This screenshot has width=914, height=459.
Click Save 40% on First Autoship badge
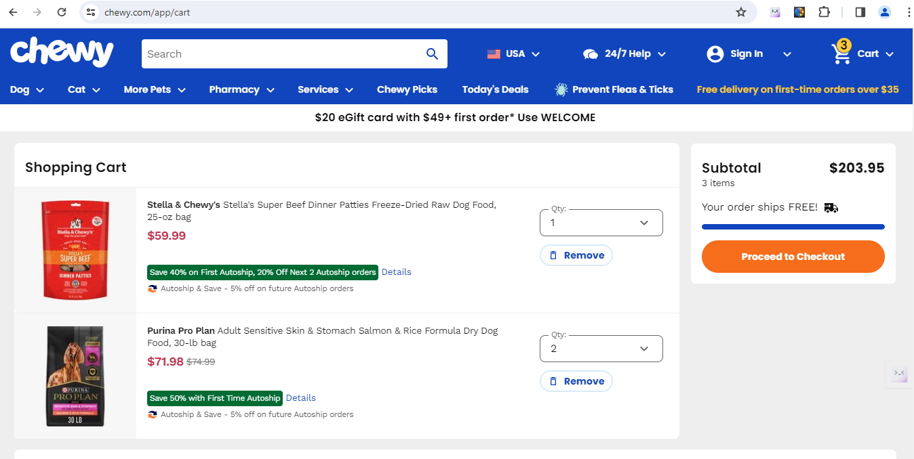click(262, 272)
